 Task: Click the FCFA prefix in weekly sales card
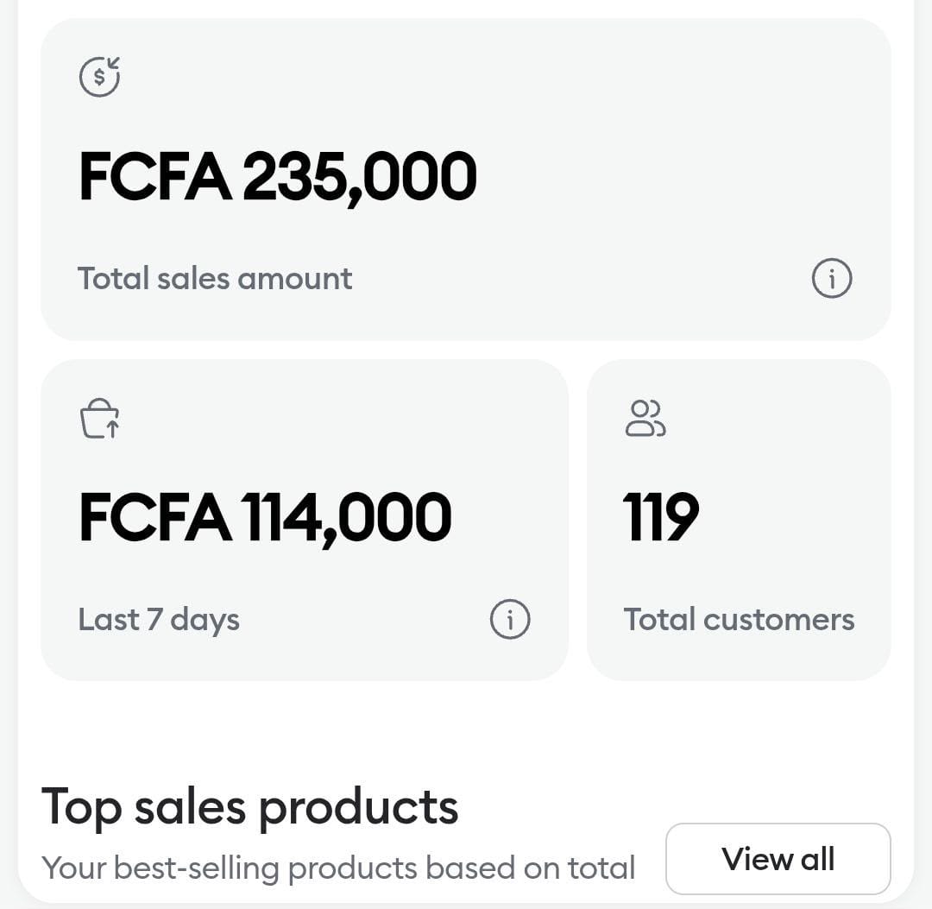(x=155, y=517)
